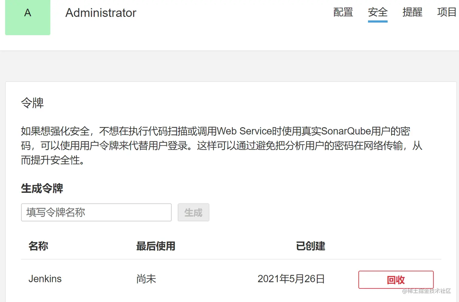Focus the 填写令牌名称 input field
Viewport: 459px width, 302px height.
pos(96,212)
